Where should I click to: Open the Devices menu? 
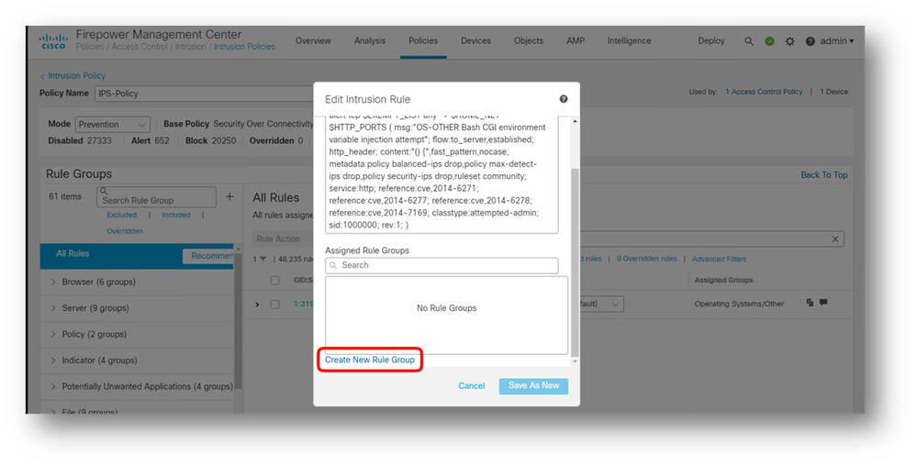pyautogui.click(x=475, y=41)
